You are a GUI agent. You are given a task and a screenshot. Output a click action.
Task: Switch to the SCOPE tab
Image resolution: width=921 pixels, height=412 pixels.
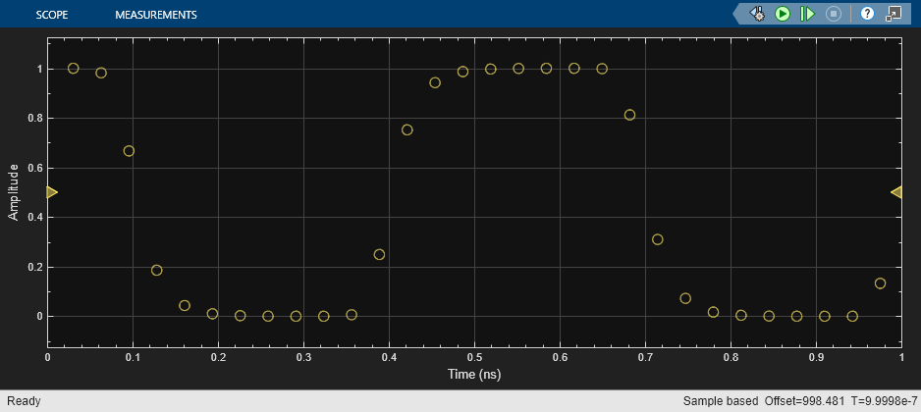click(52, 15)
